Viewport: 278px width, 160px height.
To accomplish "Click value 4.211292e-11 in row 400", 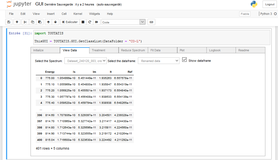I will [x=123, y=140].
